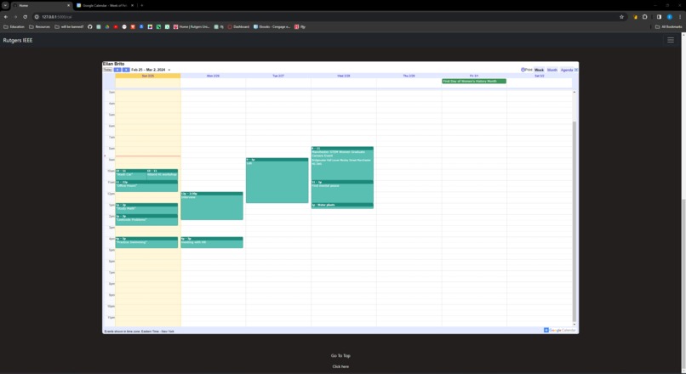Click the site info icon in address bar

point(37,17)
